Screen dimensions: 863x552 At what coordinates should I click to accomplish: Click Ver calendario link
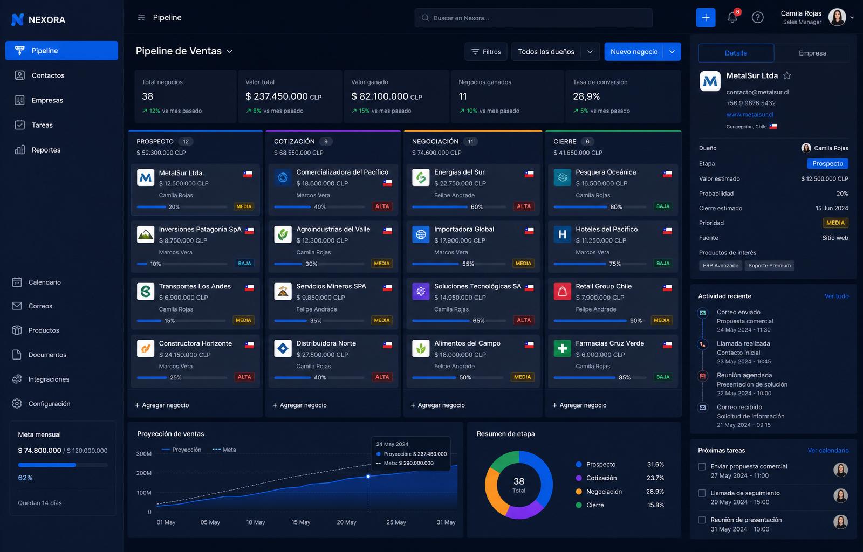828,450
